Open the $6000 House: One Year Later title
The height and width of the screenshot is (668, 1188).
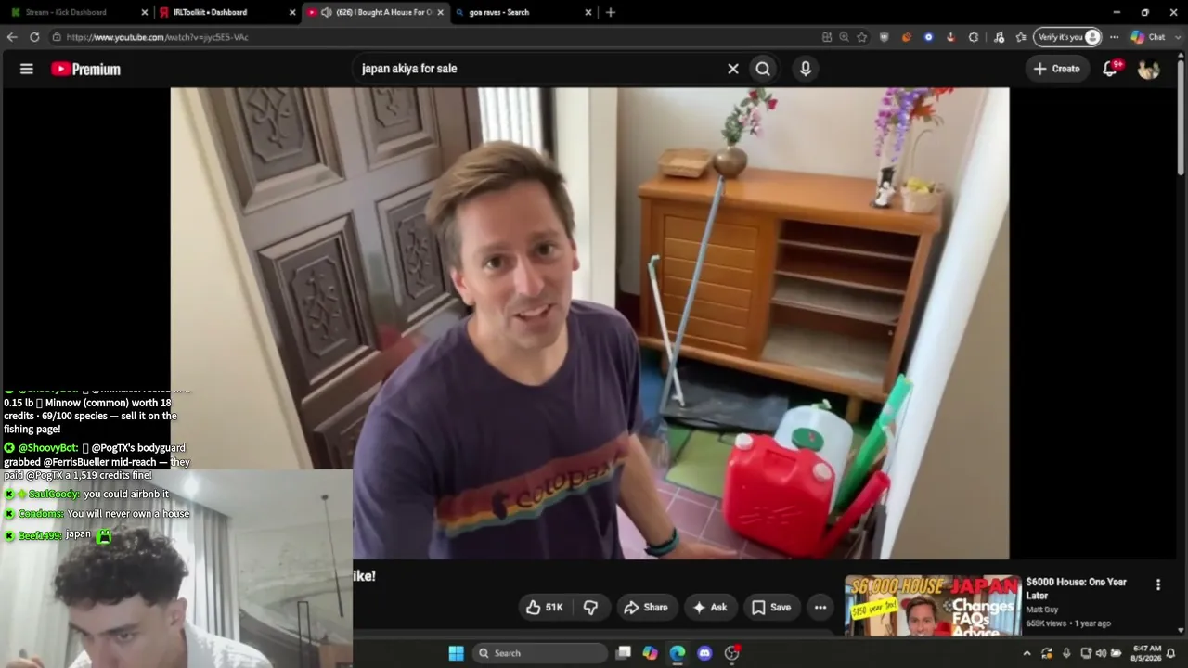pyautogui.click(x=1077, y=588)
